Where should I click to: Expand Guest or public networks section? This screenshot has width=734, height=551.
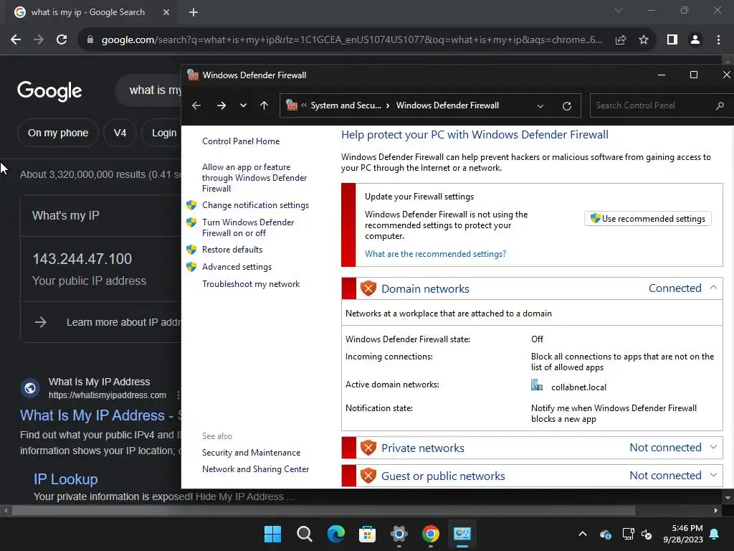tap(713, 475)
